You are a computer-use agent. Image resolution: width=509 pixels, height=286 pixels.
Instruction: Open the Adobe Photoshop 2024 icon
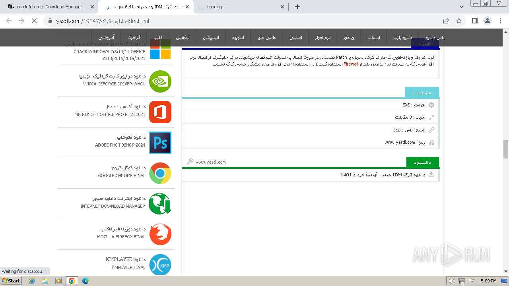click(x=160, y=143)
